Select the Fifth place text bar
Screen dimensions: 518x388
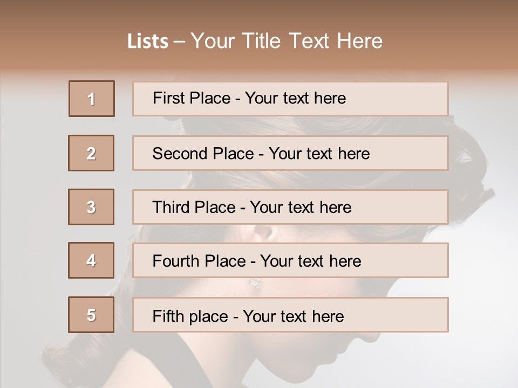point(290,315)
